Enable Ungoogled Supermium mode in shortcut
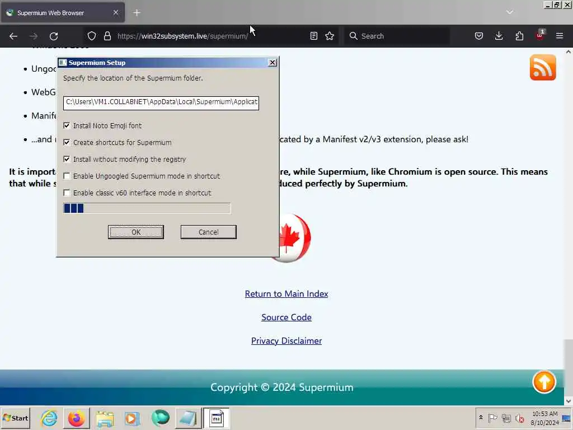 tap(67, 176)
